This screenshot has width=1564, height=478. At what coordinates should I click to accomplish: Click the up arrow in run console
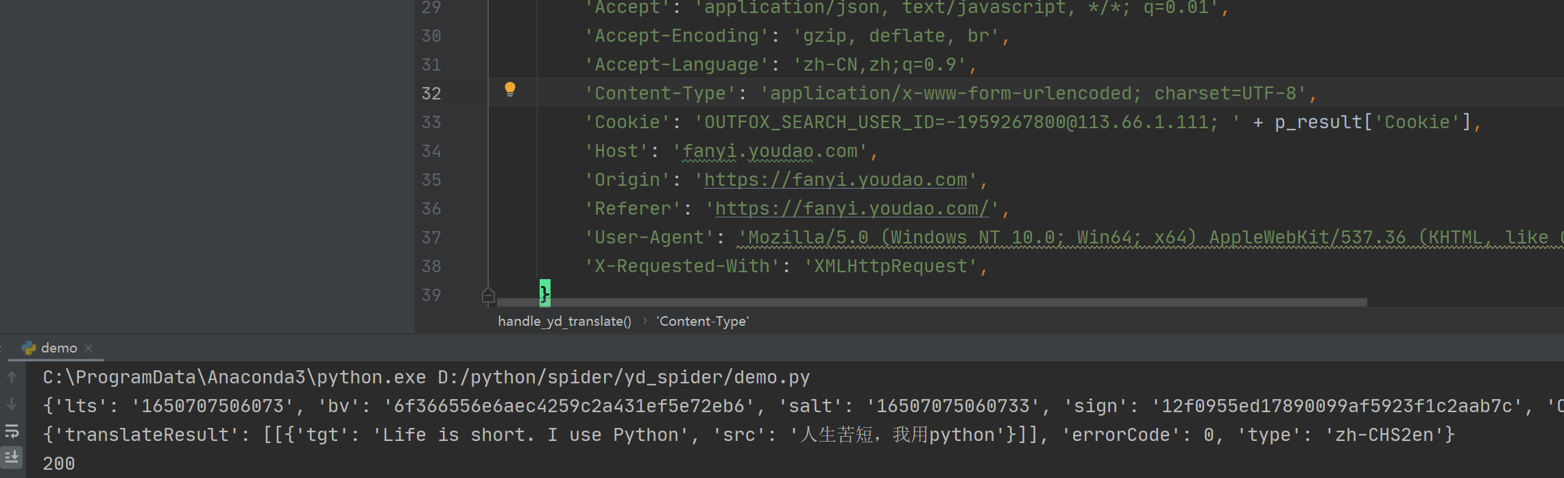pyautogui.click(x=12, y=377)
